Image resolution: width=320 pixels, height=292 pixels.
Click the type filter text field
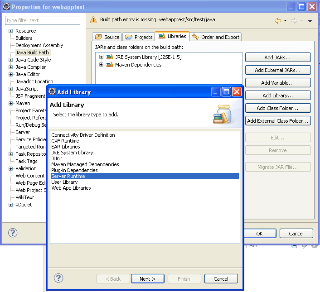[43, 20]
